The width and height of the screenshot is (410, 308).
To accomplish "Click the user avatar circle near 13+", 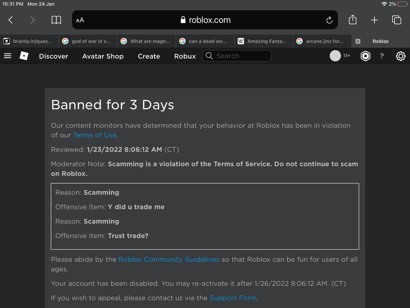I will 336,56.
